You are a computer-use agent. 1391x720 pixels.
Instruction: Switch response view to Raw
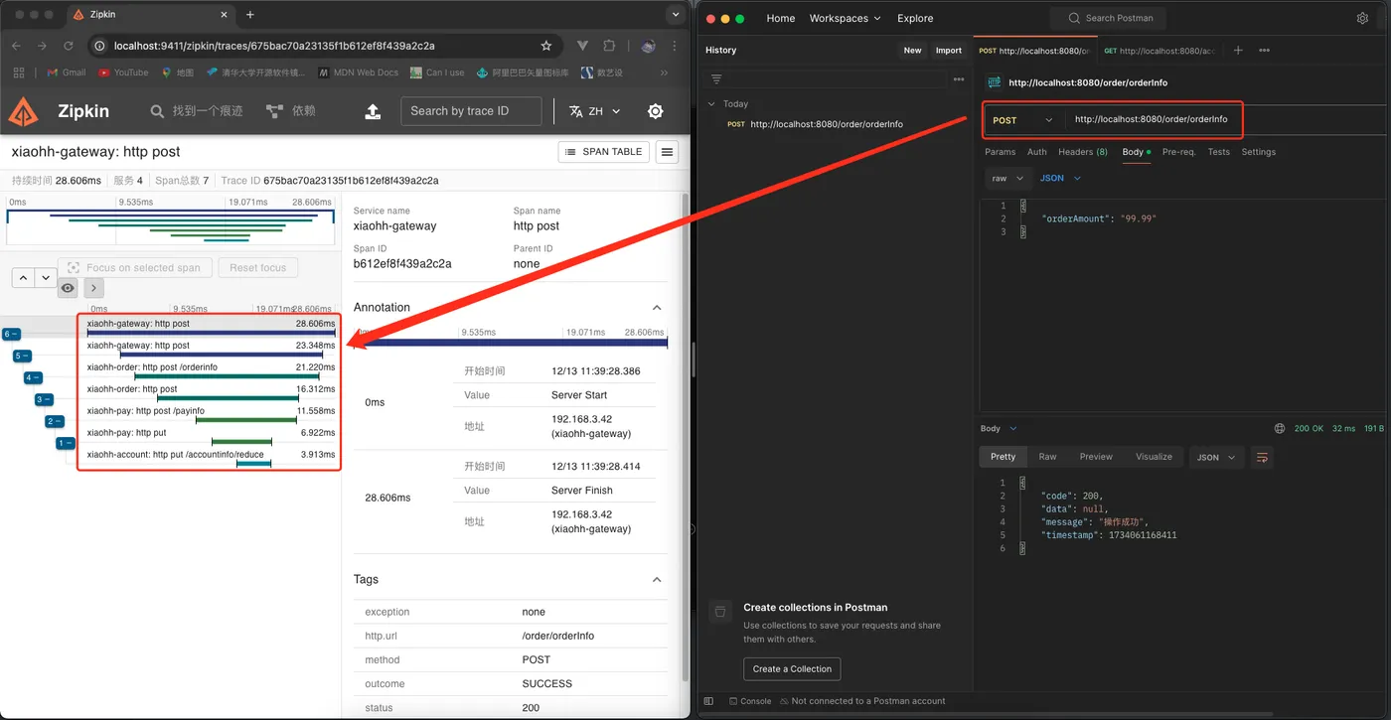point(1047,457)
